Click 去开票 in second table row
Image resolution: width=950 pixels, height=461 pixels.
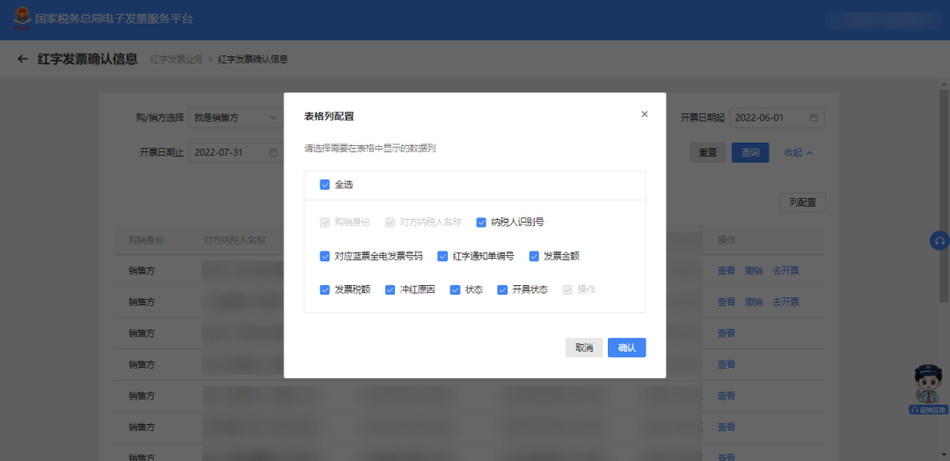pyautogui.click(x=786, y=302)
